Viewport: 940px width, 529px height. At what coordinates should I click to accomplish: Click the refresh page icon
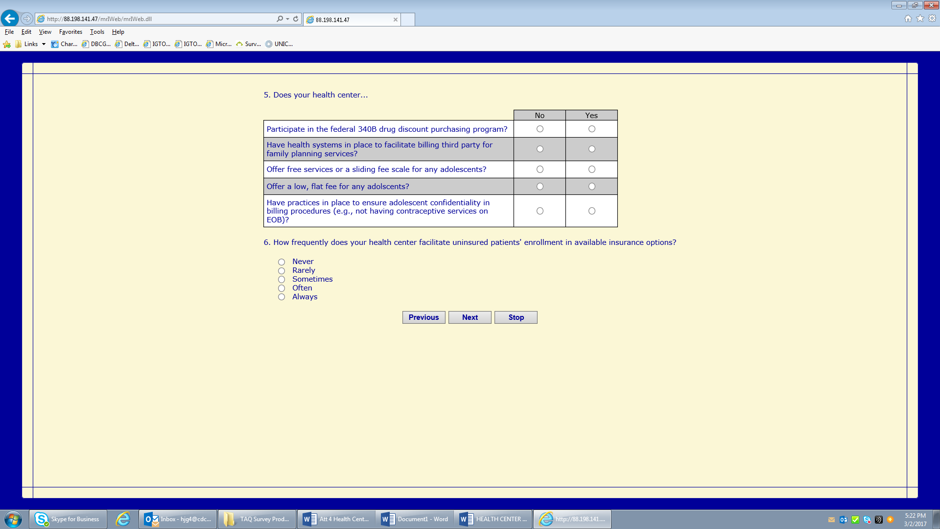pos(296,19)
